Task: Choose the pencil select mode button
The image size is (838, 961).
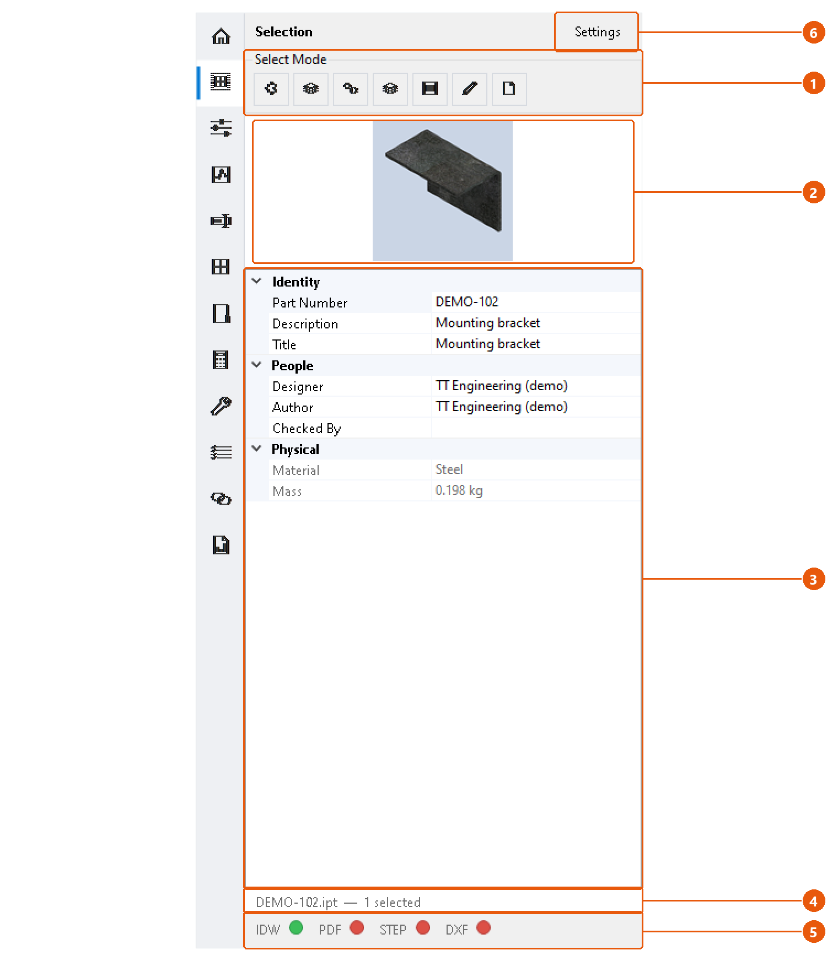Action: (x=470, y=89)
